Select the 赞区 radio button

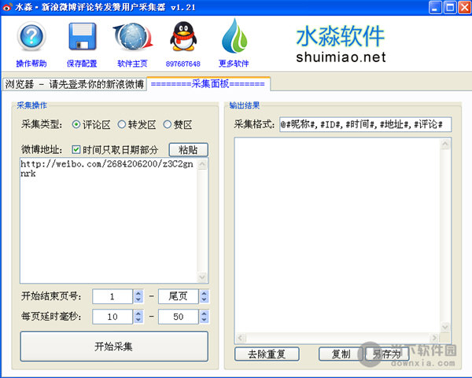point(167,124)
